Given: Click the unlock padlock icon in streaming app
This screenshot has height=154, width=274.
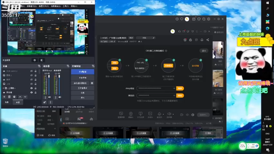Looking at the screenshot, I should pos(190,40).
